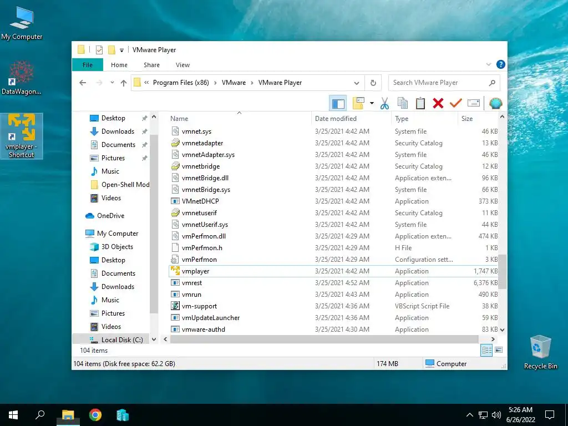Go up one folder level
568x426 pixels.
pos(124,83)
